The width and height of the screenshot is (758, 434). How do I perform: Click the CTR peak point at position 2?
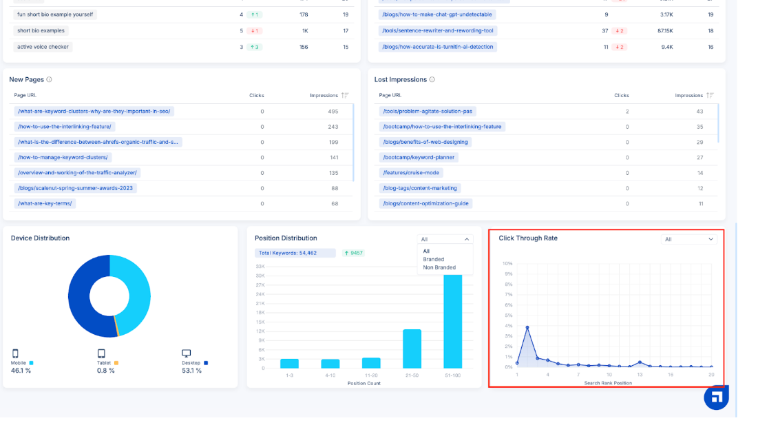[527, 328]
